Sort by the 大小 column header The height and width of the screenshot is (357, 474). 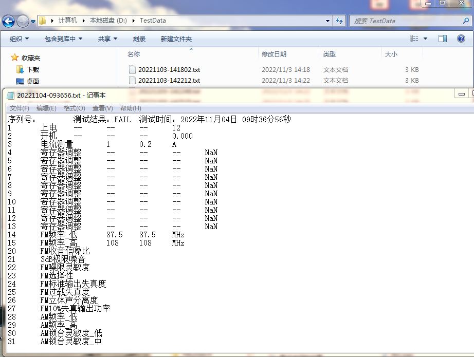pos(391,54)
